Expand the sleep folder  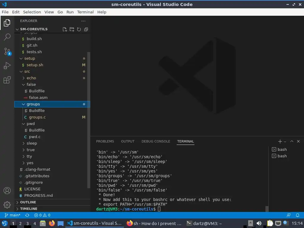[x=52, y=143]
